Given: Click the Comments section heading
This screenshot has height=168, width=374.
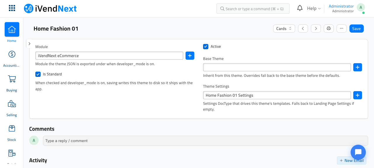Looking at the screenshot, I should (x=42, y=129).
